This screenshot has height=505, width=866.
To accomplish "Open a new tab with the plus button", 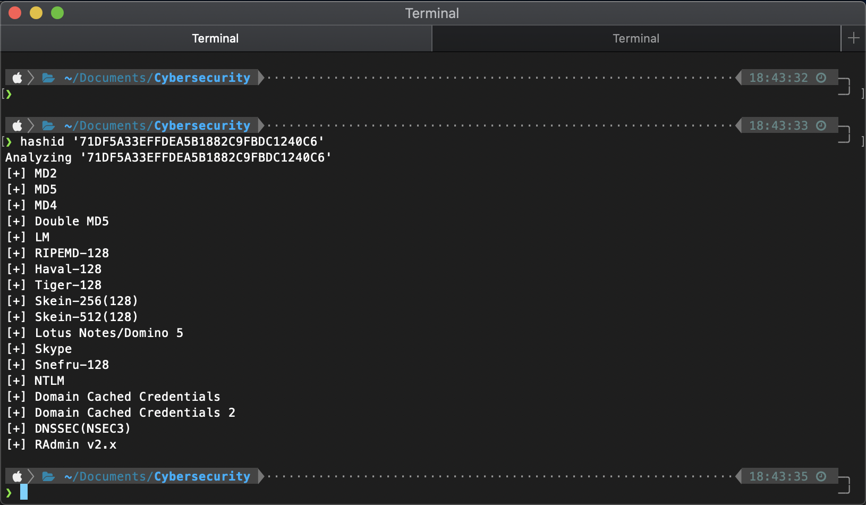I will click(x=854, y=38).
